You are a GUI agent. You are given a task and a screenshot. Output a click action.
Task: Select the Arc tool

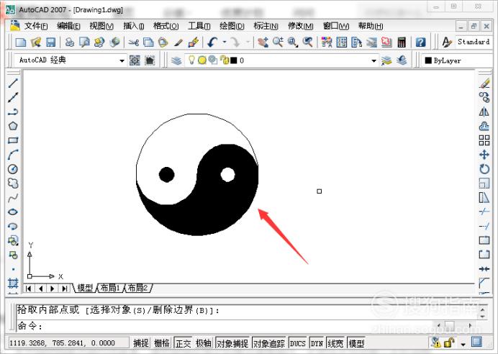click(13, 155)
